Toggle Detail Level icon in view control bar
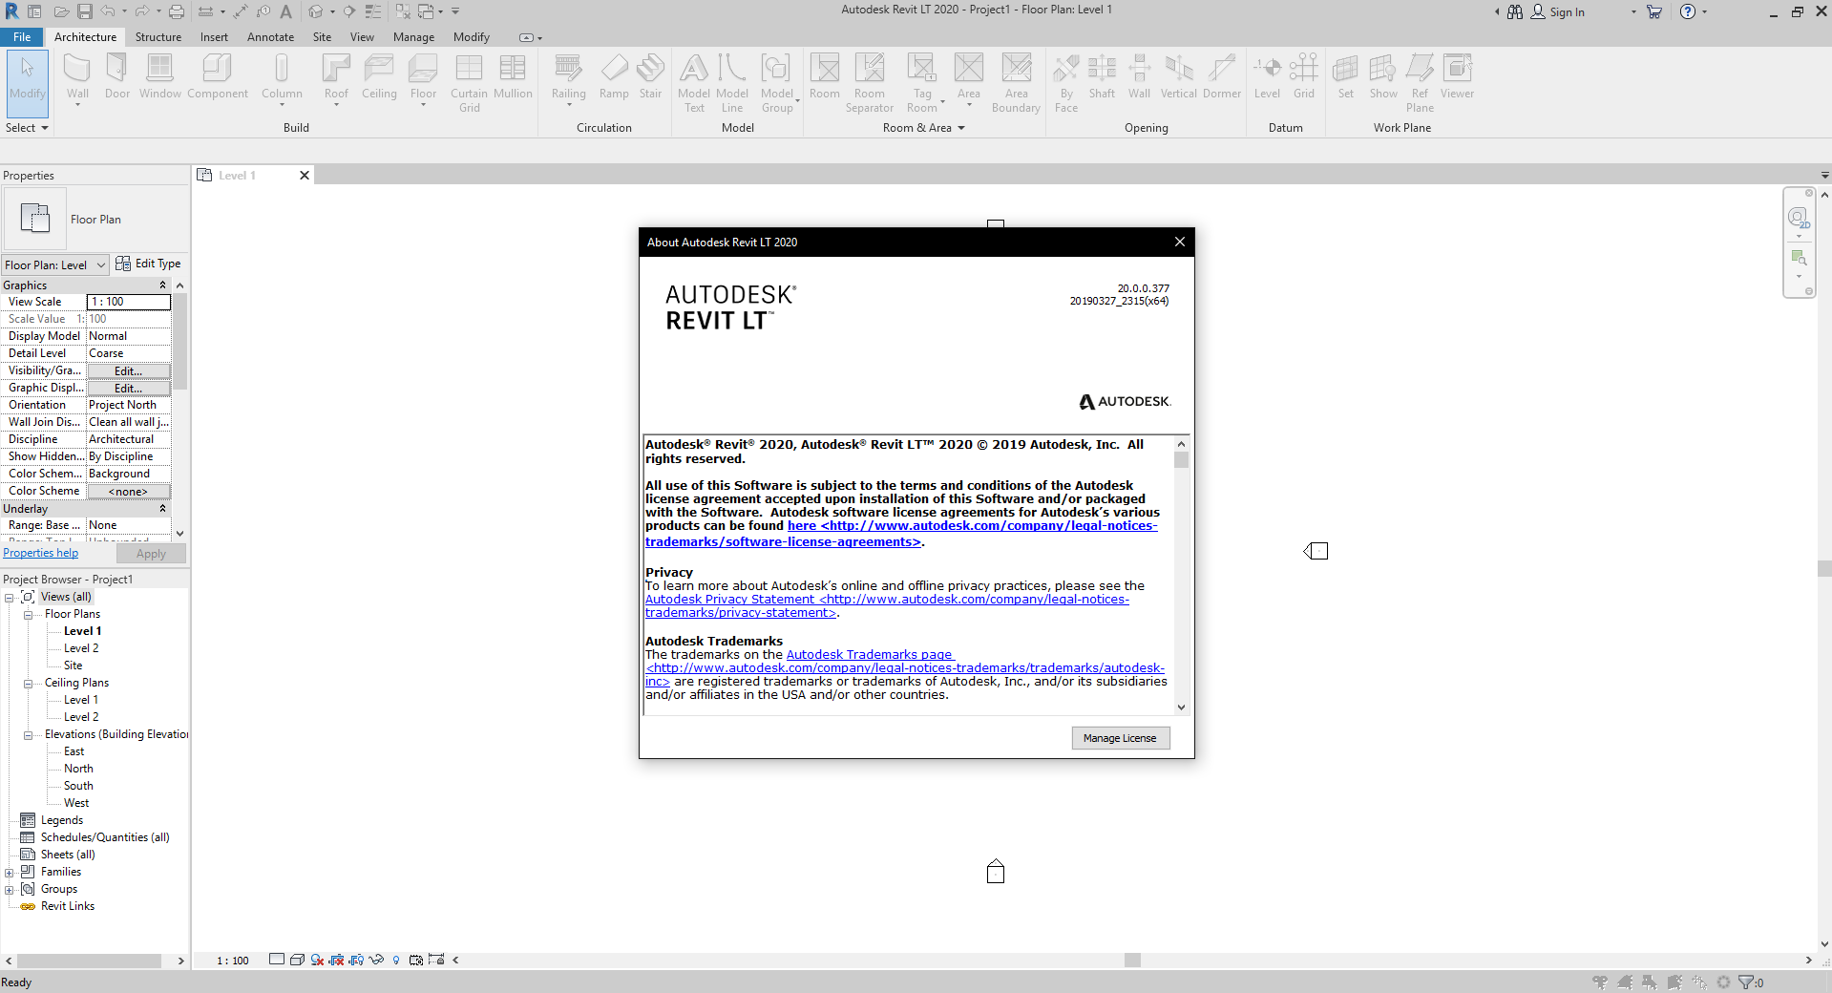The width and height of the screenshot is (1832, 993). point(277,960)
